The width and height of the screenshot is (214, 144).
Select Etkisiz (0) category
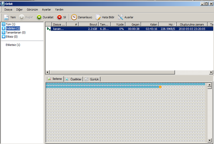[x=12, y=37]
